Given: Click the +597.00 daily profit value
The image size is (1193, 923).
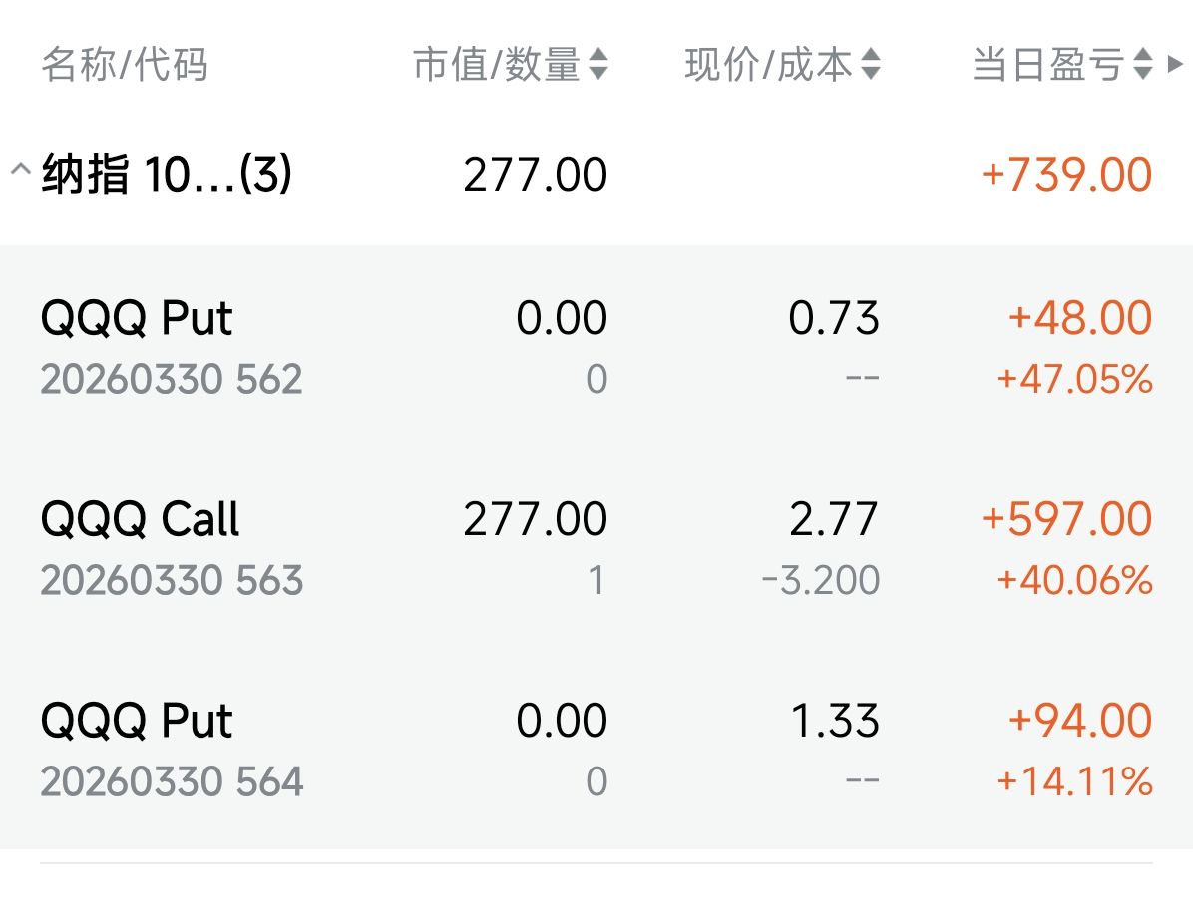Looking at the screenshot, I should point(1067,520).
